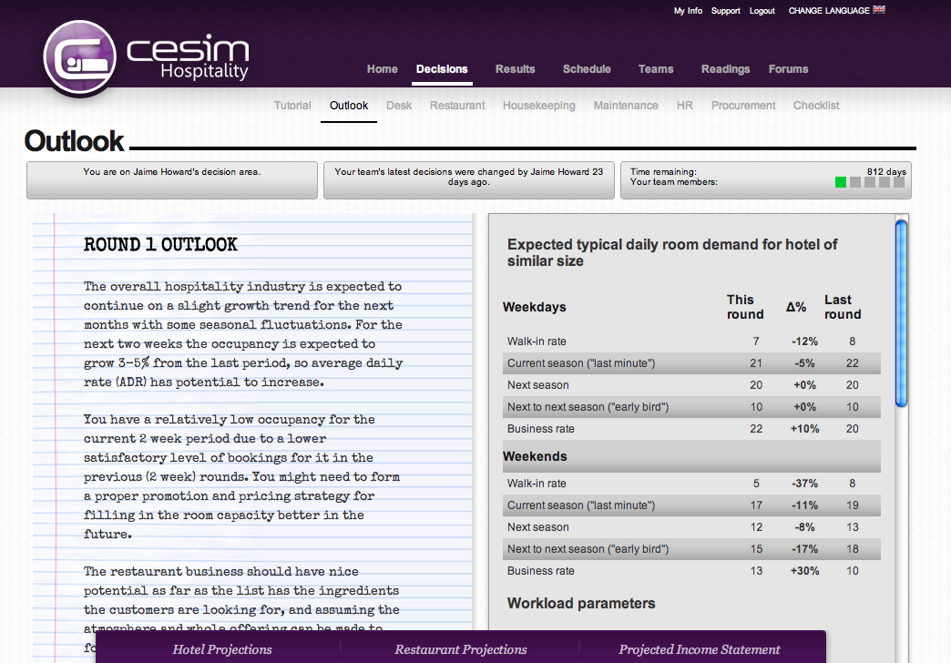Viewport: 951px width, 663px height.
Task: Select the Outlook tab
Action: click(349, 106)
